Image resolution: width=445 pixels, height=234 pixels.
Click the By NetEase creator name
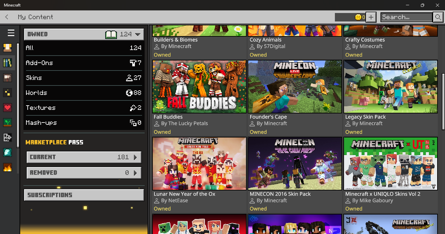174,201
